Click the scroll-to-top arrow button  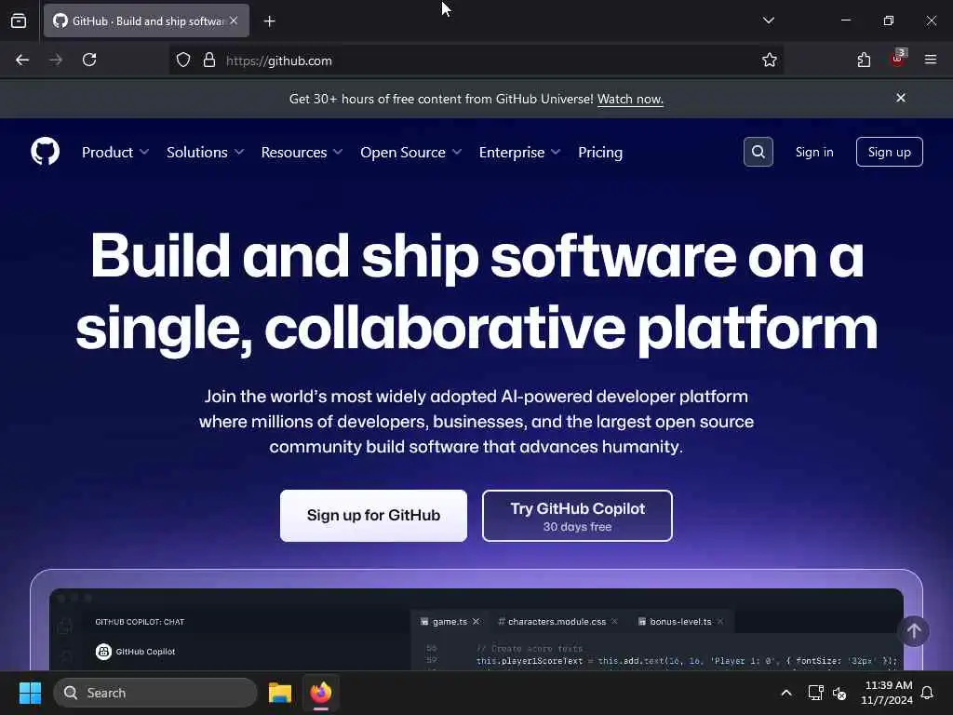(914, 632)
